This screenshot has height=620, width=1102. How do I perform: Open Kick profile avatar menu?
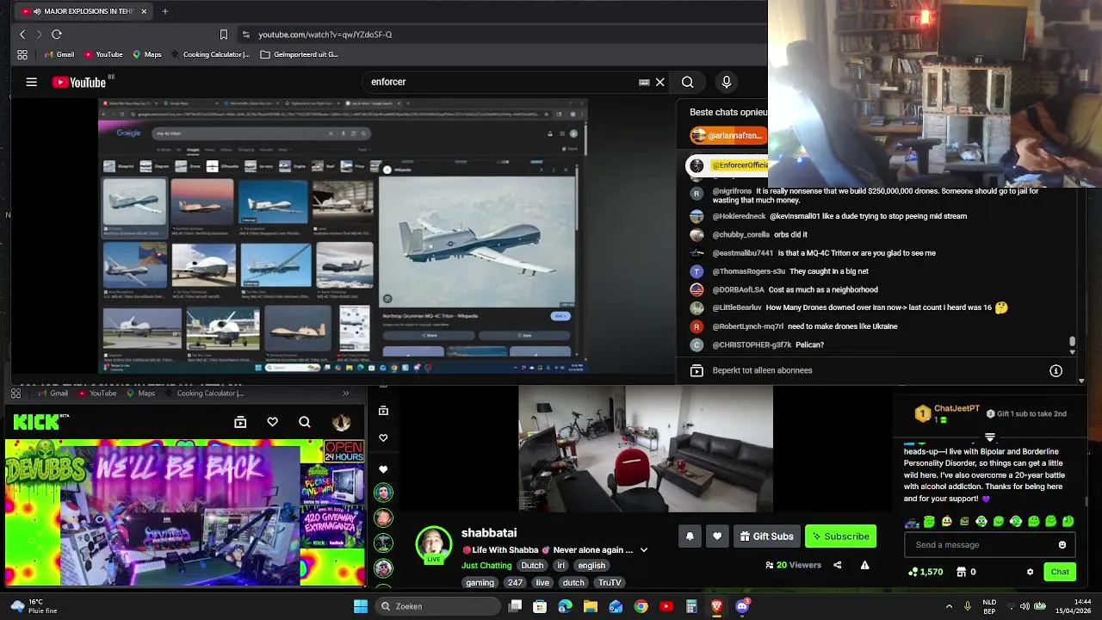pyautogui.click(x=342, y=422)
